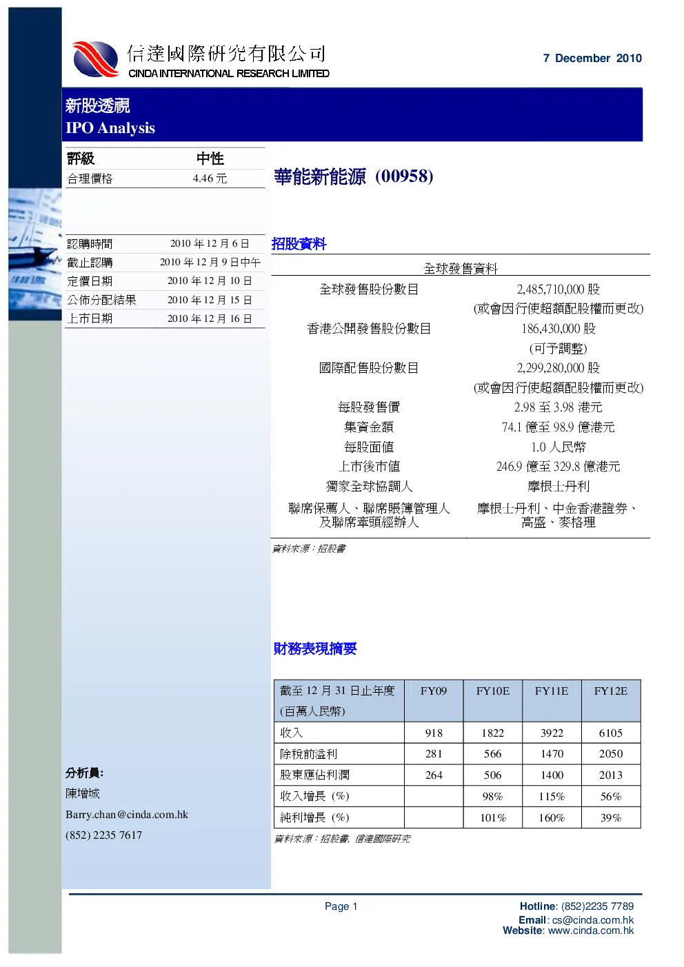Click FY12E revenue cell '6105'
The height and width of the screenshot is (967, 684).
tap(611, 733)
